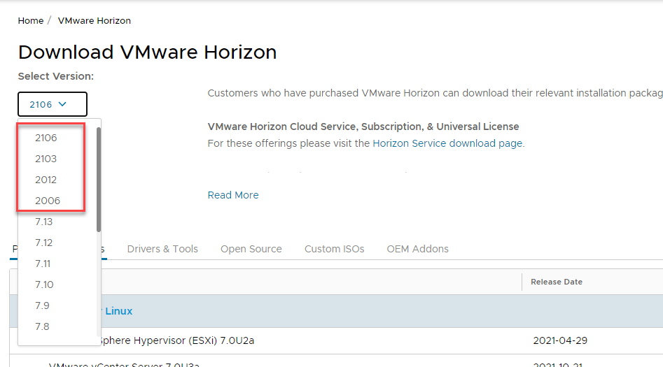
Task: Open the Select Version dropdown showing 2106
Action: 53,104
